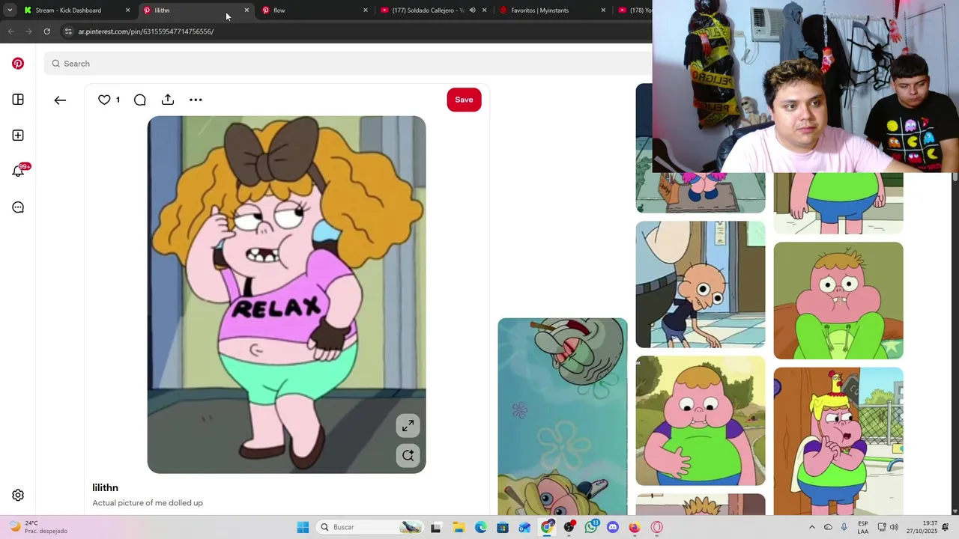
Task: Open the volume control in tray
Action: pos(894,527)
